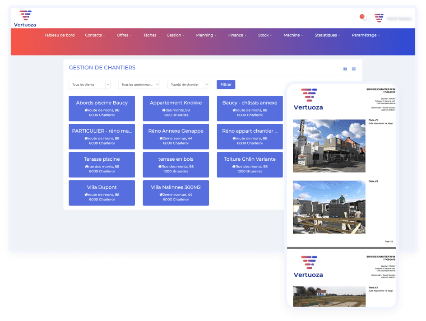The image size is (426, 321).
Task: Open the Paramétrage menu
Action: (x=366, y=35)
